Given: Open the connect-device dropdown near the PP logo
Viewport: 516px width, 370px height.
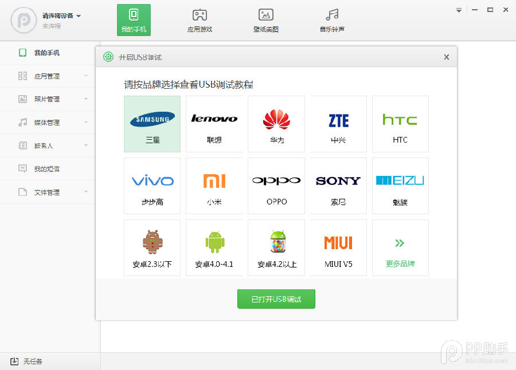Looking at the screenshot, I should [79, 16].
